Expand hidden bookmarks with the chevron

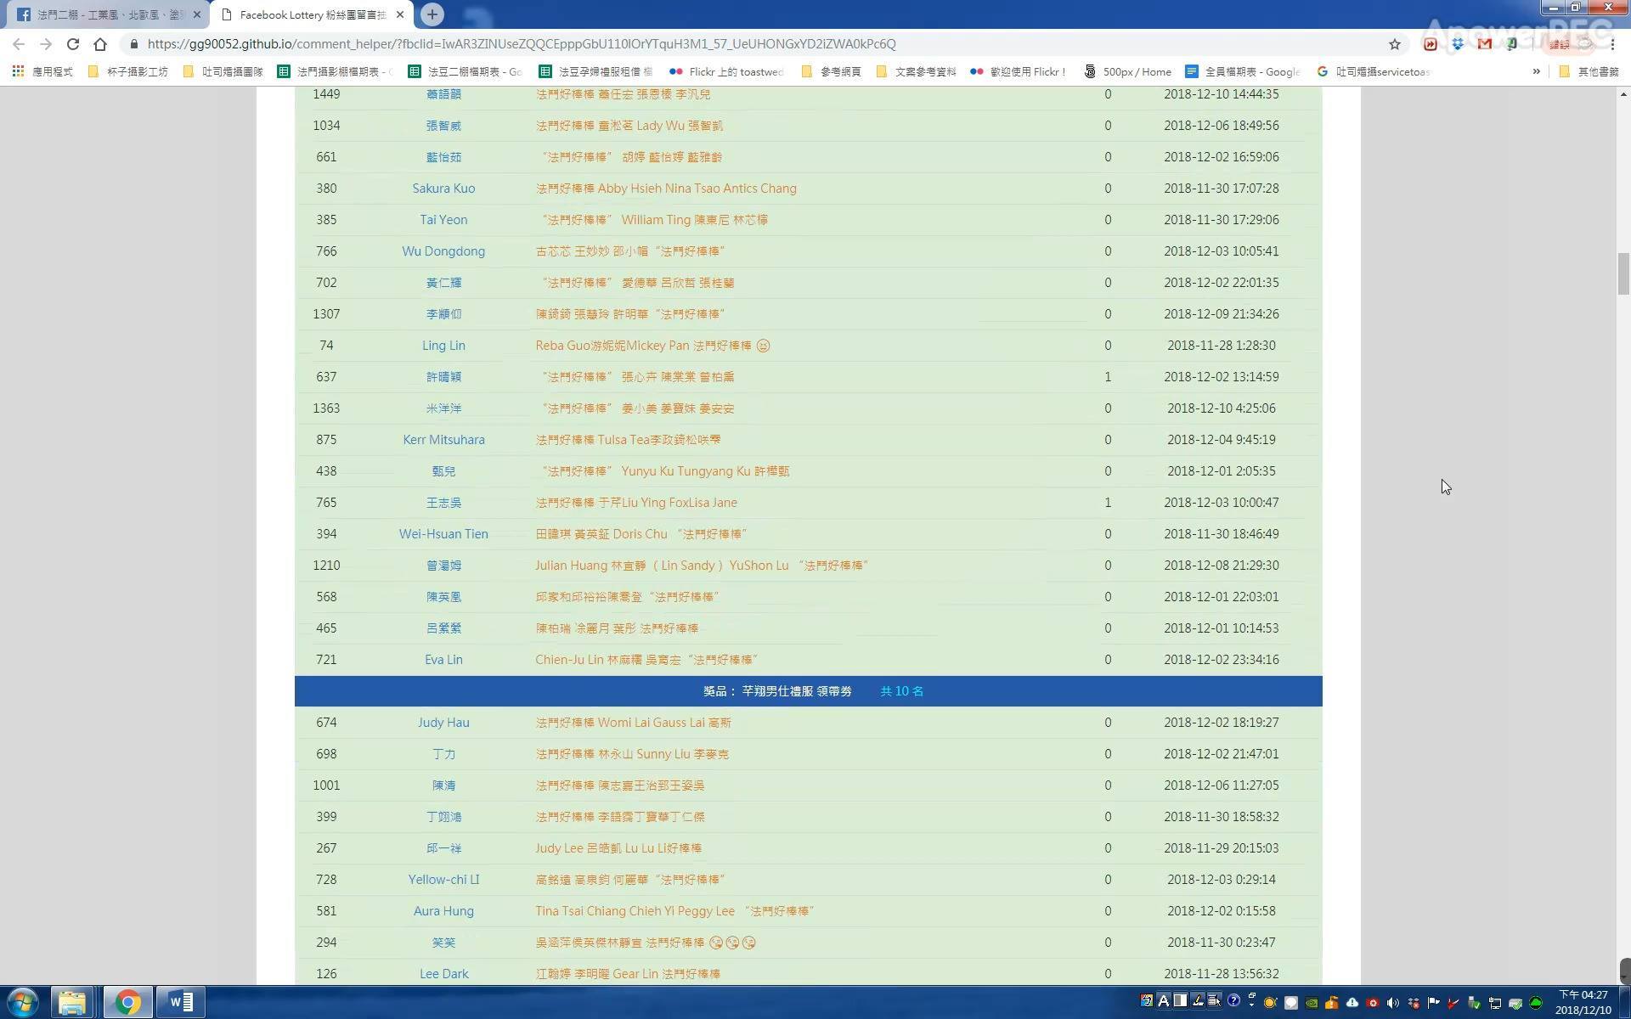pyautogui.click(x=1536, y=72)
